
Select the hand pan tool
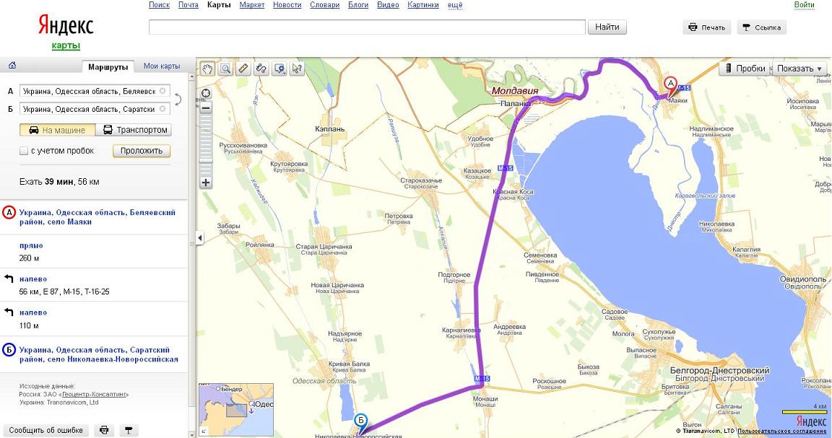click(x=208, y=69)
